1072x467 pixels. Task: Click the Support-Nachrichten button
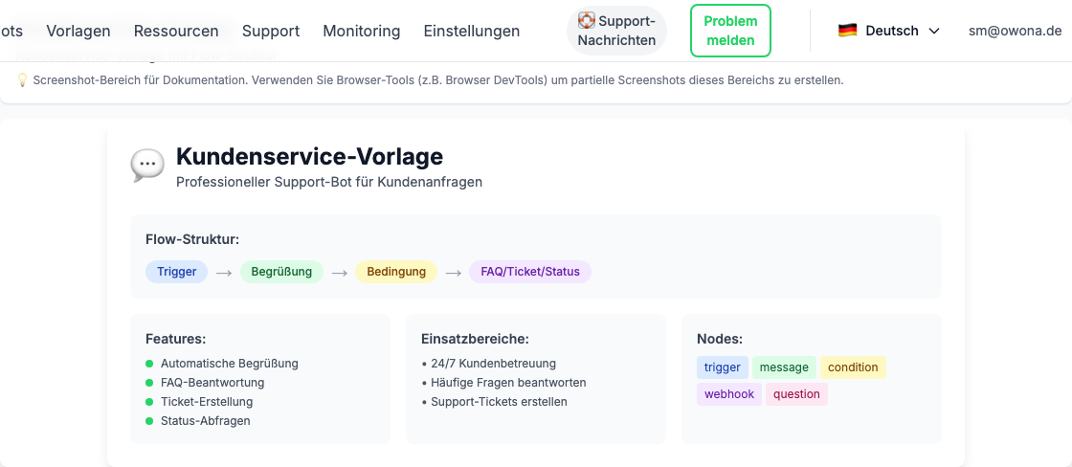[x=616, y=31]
